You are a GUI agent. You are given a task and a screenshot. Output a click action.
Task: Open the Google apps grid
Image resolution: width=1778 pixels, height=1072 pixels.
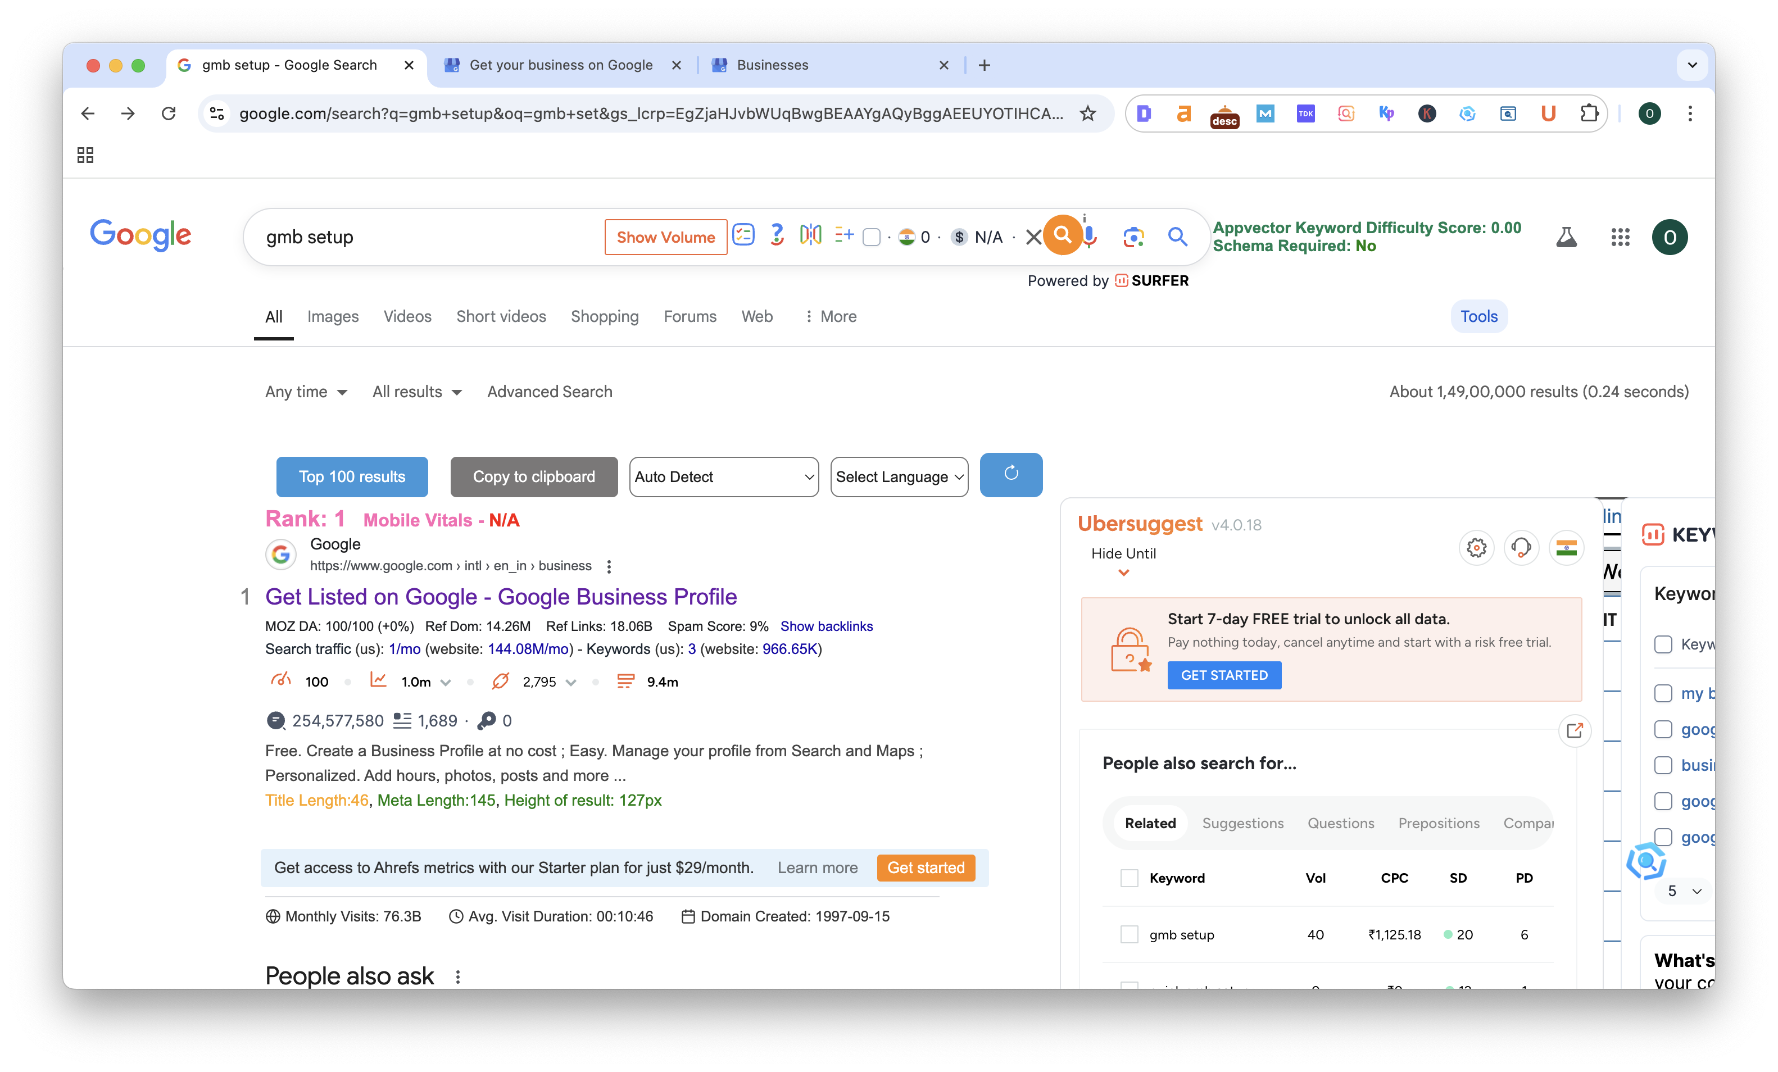[x=1620, y=237]
